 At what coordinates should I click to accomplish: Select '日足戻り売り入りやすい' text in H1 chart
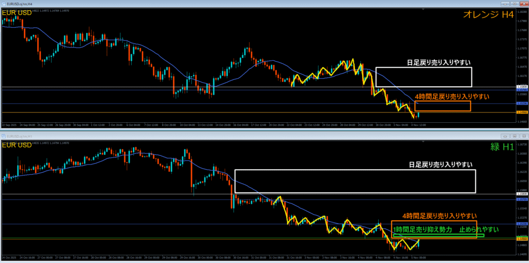tap(441, 165)
